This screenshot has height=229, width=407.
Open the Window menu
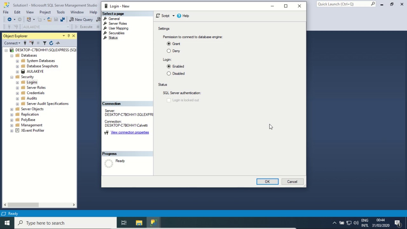(x=77, y=12)
